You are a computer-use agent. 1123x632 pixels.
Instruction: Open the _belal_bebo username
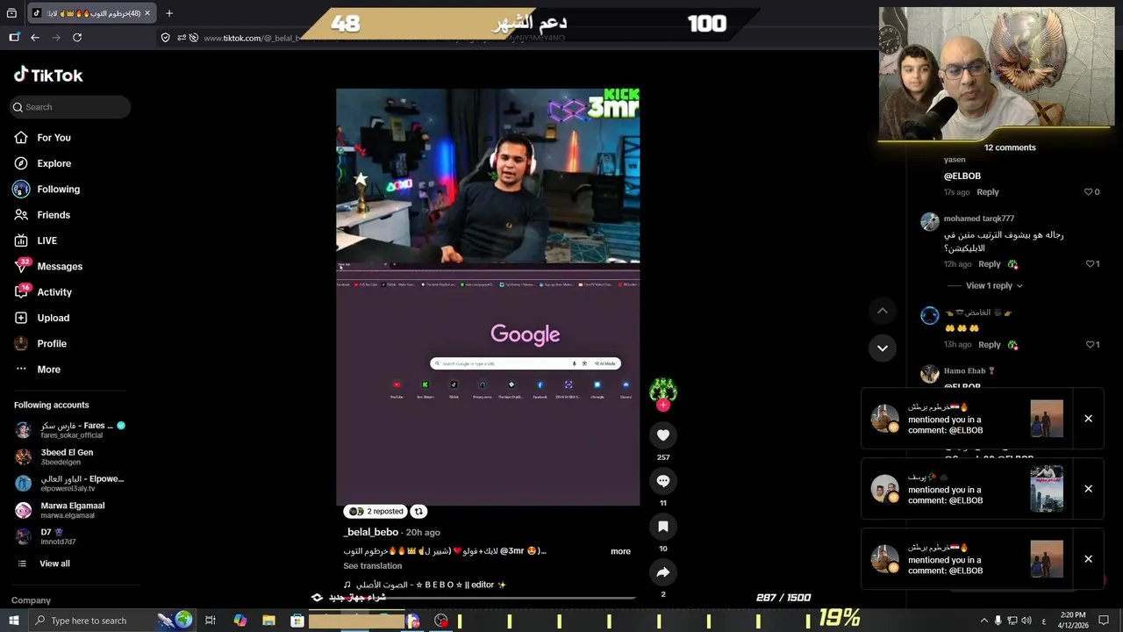pos(370,532)
